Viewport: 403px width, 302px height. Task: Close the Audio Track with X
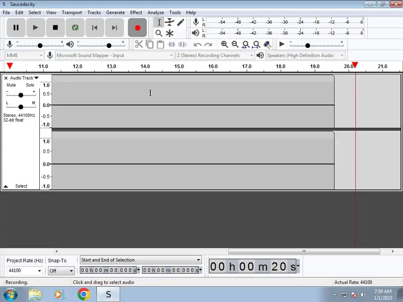6,78
